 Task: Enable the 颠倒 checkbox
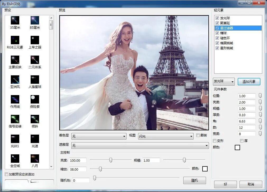tap(198, 136)
